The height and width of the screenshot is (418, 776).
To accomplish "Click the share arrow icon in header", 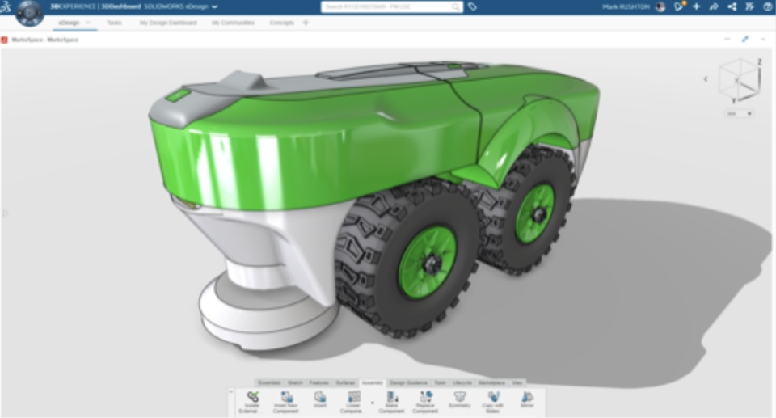I will click(x=714, y=7).
